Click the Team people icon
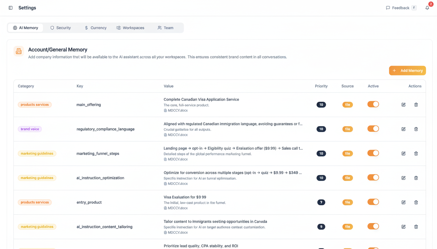 (x=159, y=28)
